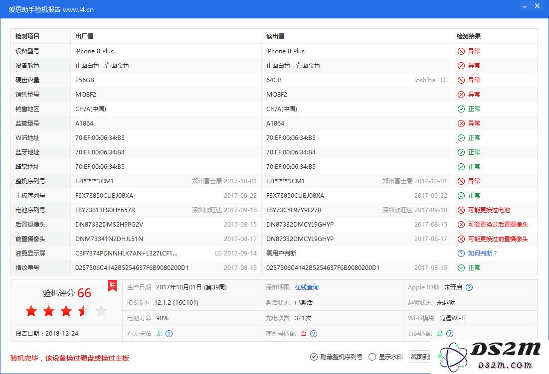Click normal checkmark icon for 蜂窝地址 row

coord(461,167)
